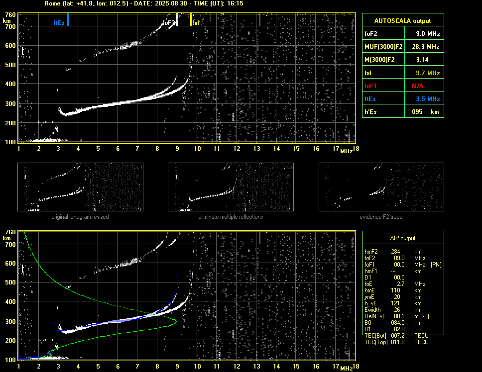Select the hmE 110 value
482x372 pixels.
395,290
